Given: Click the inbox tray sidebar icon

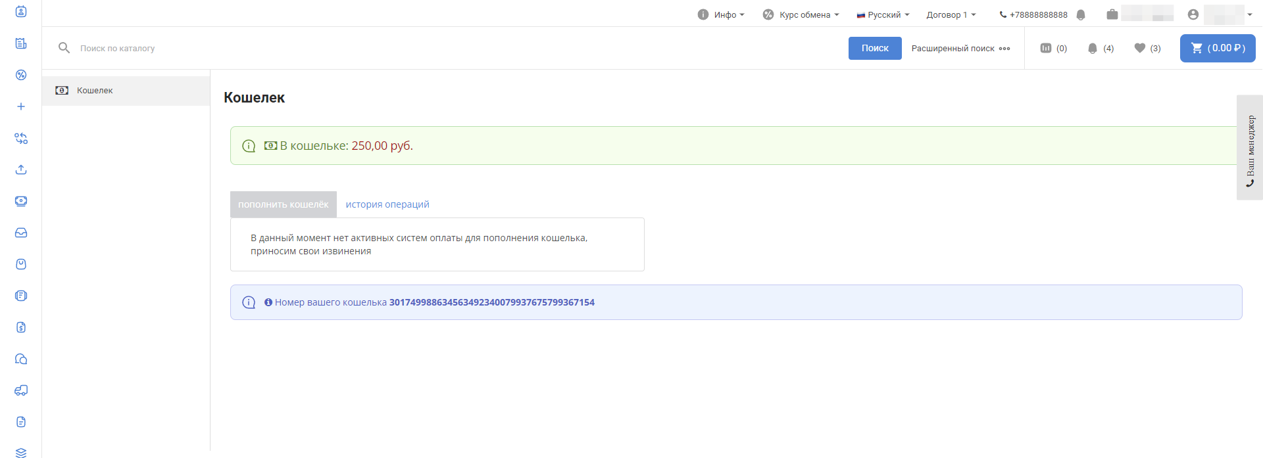Looking at the screenshot, I should point(21,233).
